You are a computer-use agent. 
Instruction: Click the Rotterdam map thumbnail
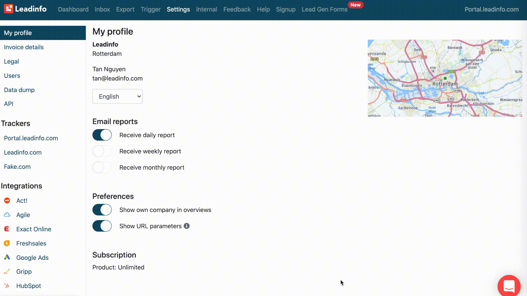[x=445, y=78]
